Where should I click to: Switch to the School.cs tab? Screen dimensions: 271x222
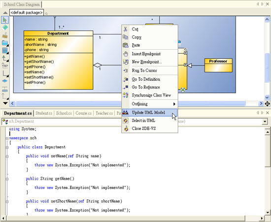pyautogui.click(x=64, y=113)
